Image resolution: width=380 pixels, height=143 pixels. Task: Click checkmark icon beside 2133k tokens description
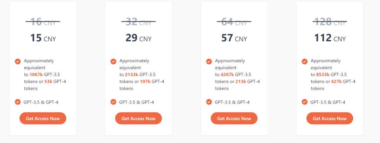113,61
